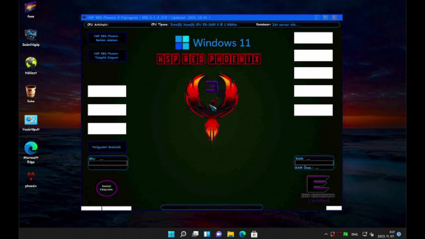Open Task View in the taskbar
Image resolution: width=425 pixels, height=239 pixels.
click(x=195, y=234)
